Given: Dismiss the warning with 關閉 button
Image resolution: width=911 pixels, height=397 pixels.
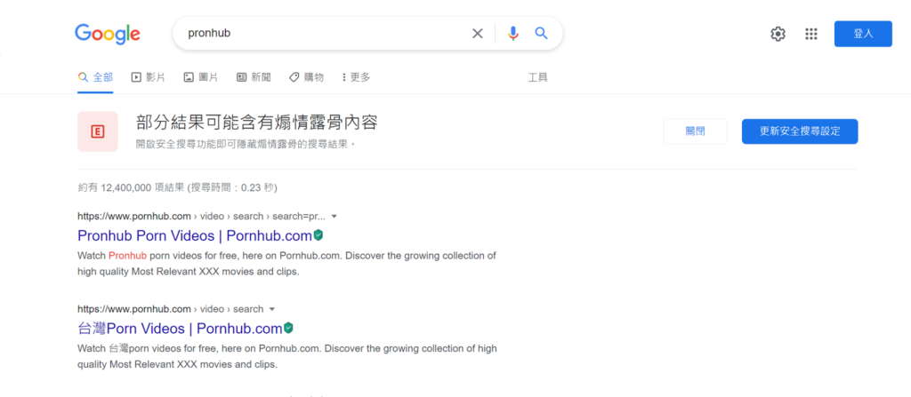Looking at the screenshot, I should [x=695, y=131].
